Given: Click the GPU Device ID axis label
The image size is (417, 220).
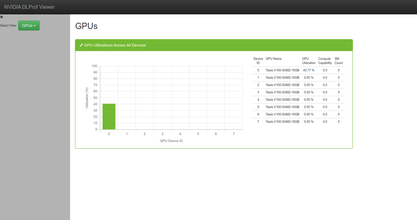Looking at the screenshot, I should [171, 141].
